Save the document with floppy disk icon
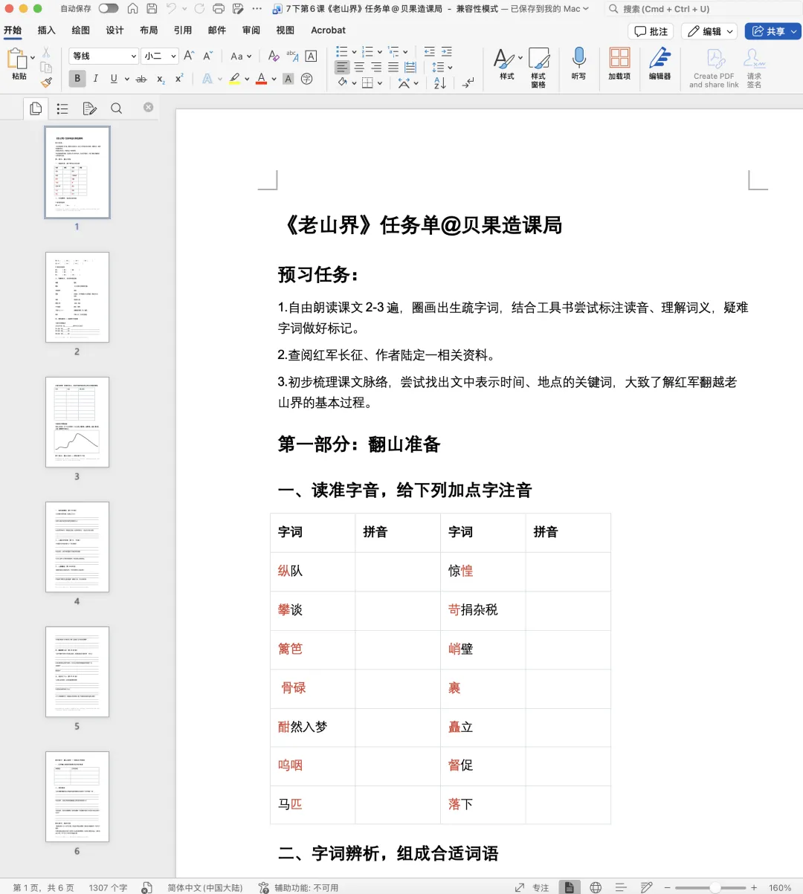This screenshot has height=894, width=803. 152,9
